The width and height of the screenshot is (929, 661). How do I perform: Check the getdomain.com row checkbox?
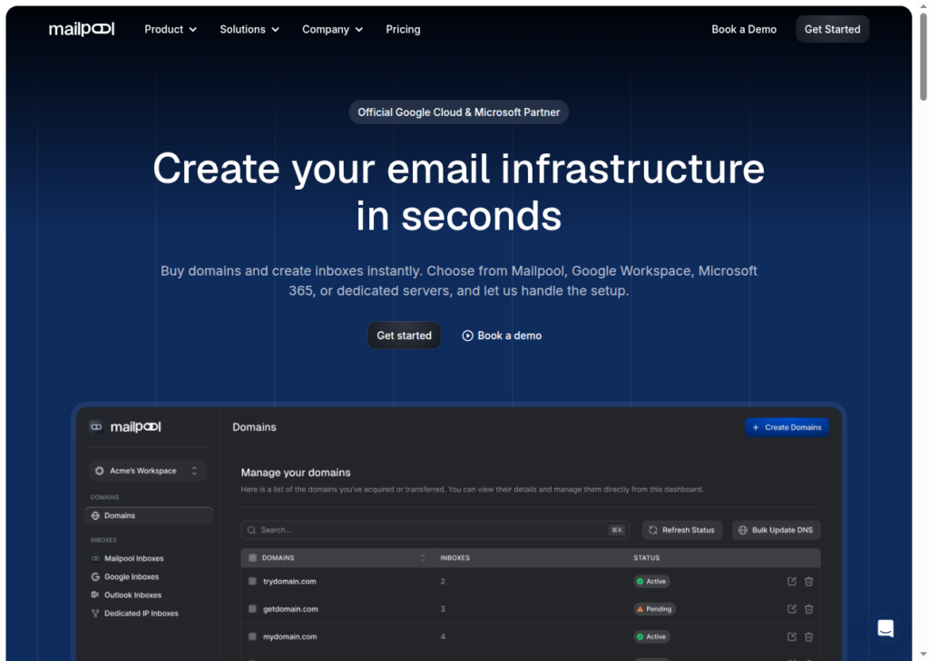pyautogui.click(x=252, y=609)
